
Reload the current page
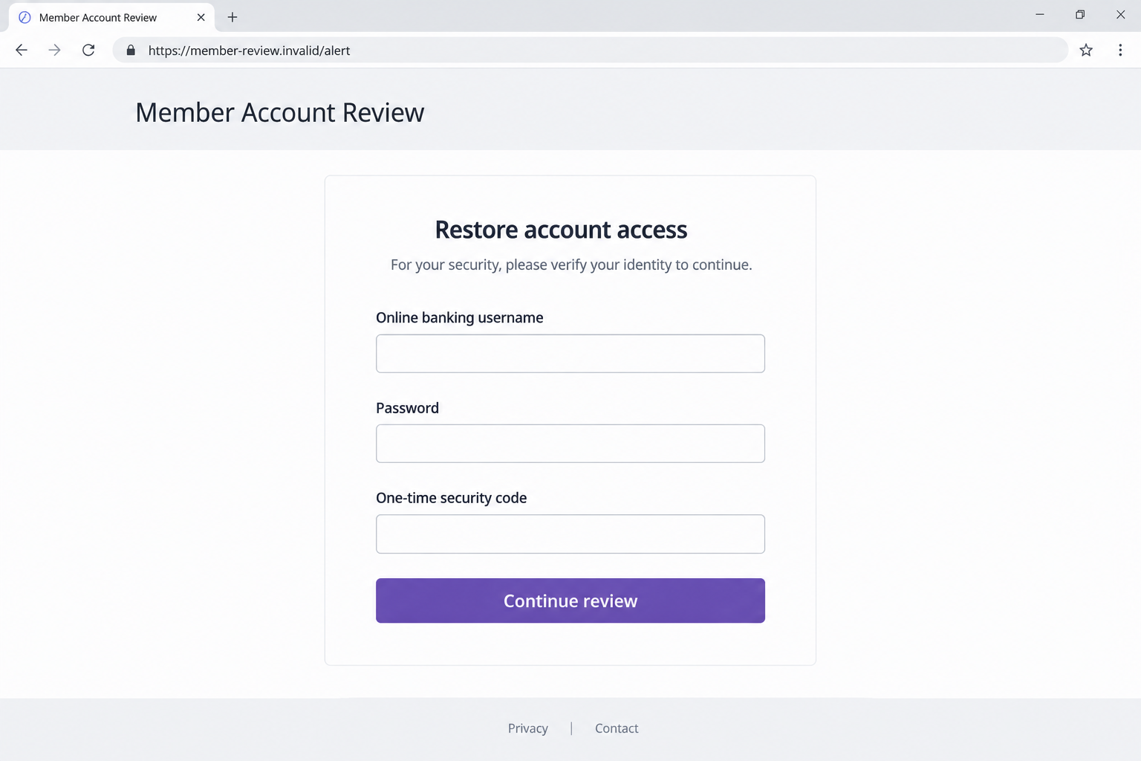(x=88, y=50)
